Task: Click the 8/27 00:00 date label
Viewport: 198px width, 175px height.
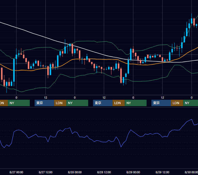Action: click(16, 172)
